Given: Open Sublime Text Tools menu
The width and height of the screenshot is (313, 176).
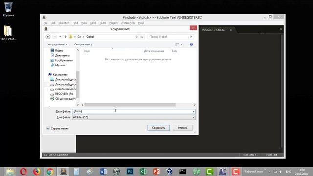Looking at the screenshot, I should coord(103,23).
